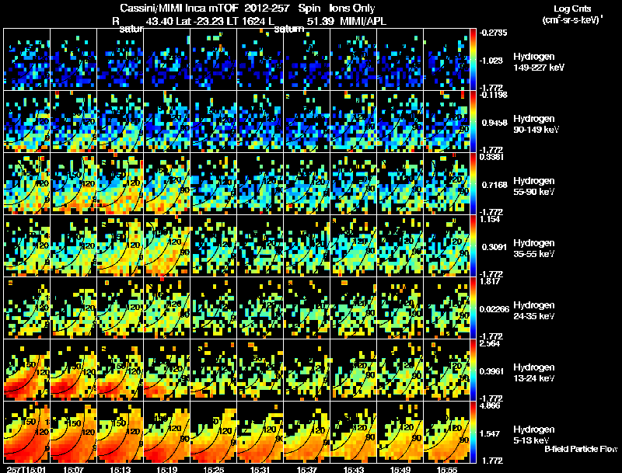
Task: Select the color bar beside Hydrogen 13-24 keV
Action: 473,370
